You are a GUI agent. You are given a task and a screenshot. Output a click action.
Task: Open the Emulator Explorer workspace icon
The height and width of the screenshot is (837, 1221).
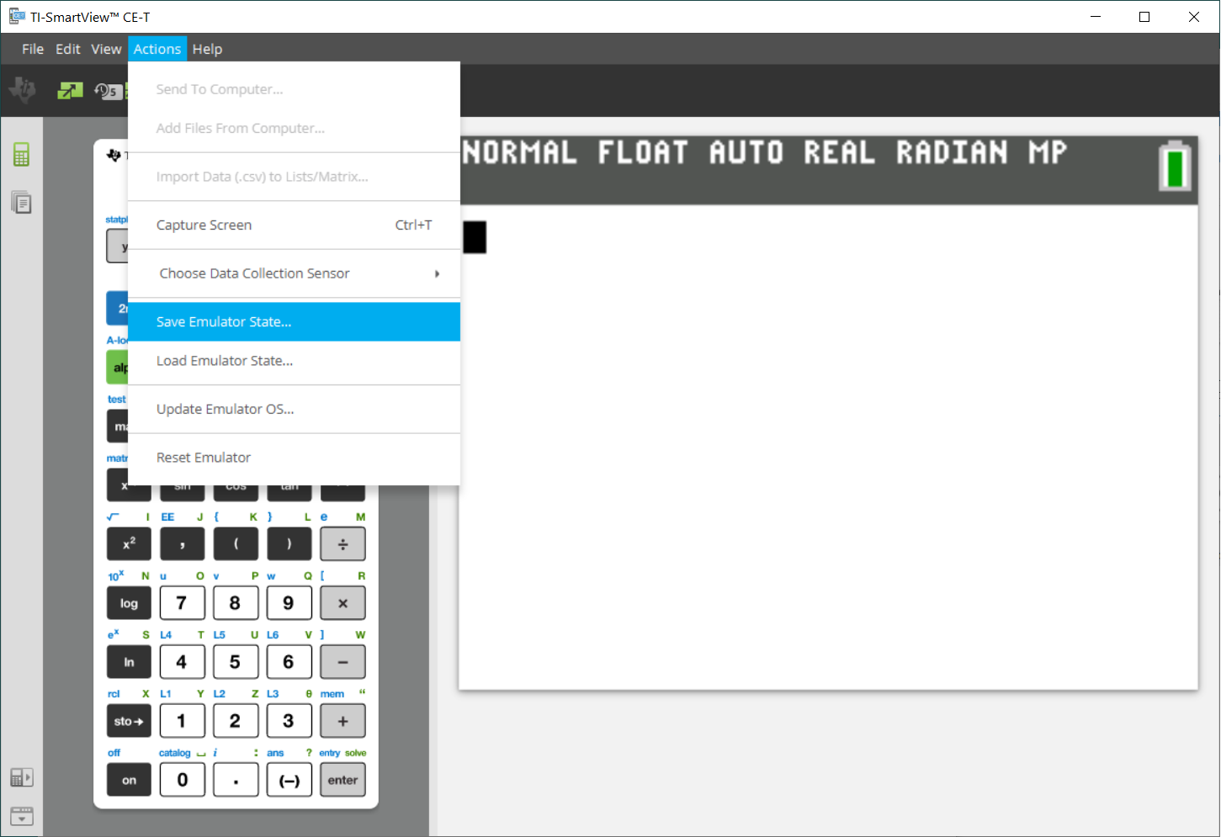tap(21, 203)
